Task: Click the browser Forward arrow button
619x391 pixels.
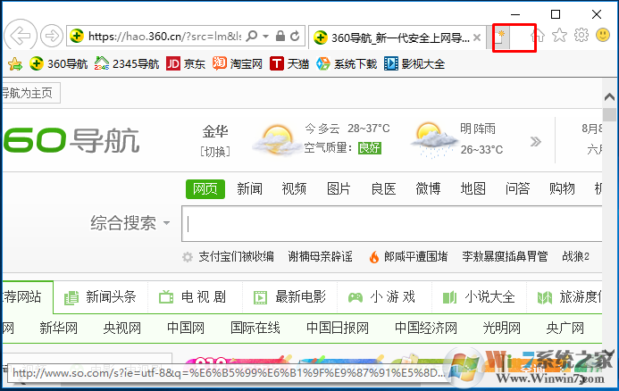Action: 52,36
